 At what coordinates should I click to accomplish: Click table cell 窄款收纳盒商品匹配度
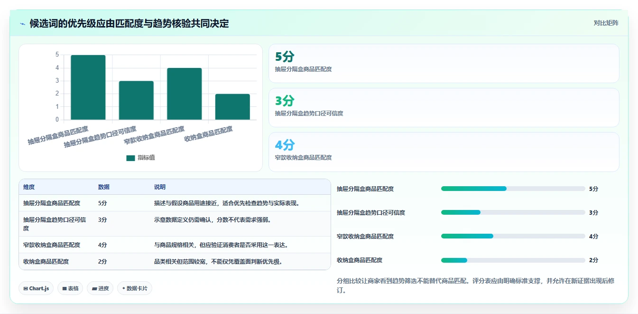(52, 245)
